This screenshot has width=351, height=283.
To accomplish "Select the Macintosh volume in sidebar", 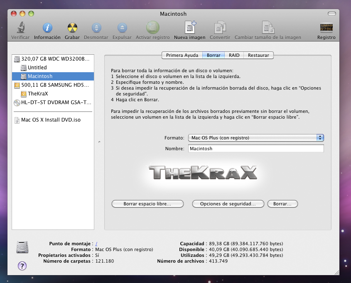I will 53,76.
